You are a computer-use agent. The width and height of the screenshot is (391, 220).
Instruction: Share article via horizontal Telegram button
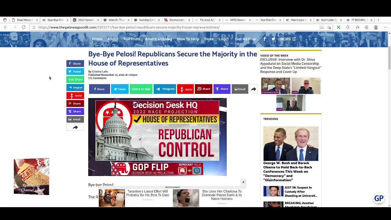[x=165, y=89]
